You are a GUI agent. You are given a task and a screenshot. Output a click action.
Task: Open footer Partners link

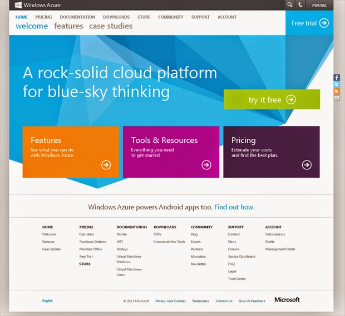coord(197,249)
